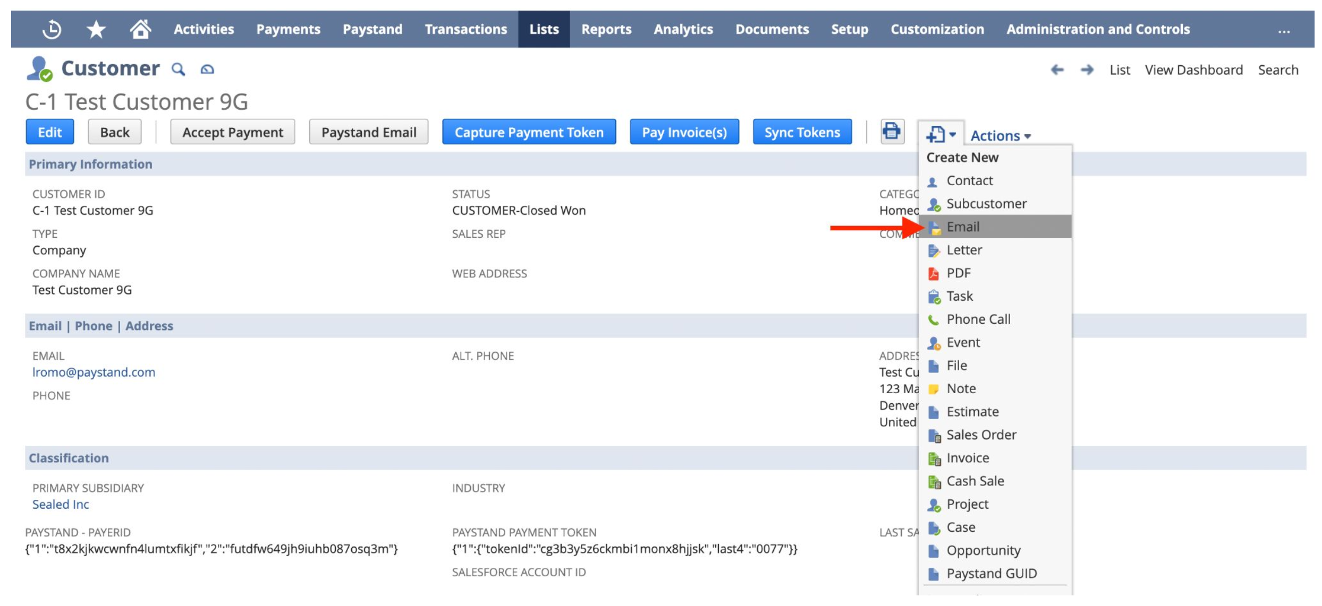Screen dimensions: 1322x606
Task: Collapse the Classification section header
Action: 69,458
